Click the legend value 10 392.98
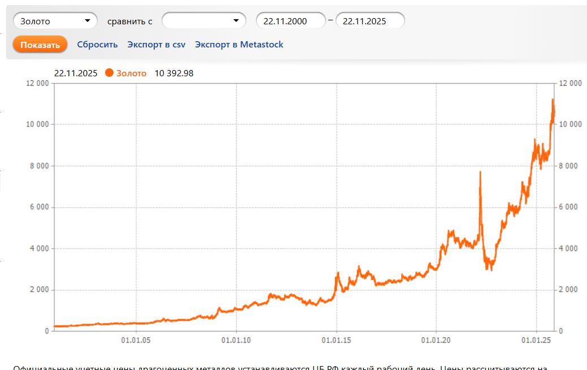Image resolution: width=587 pixels, height=370 pixels. 174,73
